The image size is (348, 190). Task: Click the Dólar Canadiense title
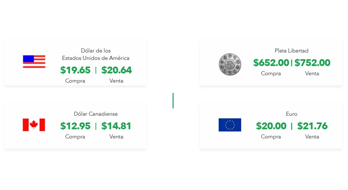coord(96,114)
